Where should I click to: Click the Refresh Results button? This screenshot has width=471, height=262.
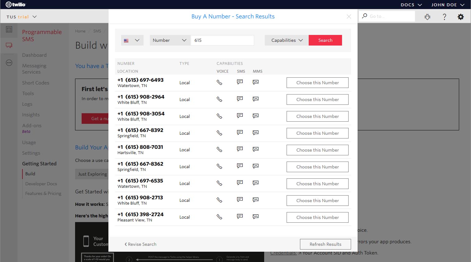(326, 244)
